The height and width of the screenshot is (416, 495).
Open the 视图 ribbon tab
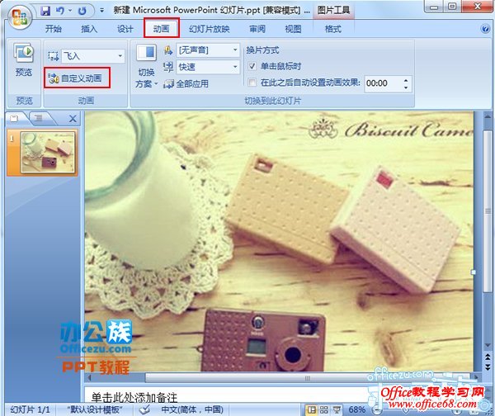[x=293, y=29]
